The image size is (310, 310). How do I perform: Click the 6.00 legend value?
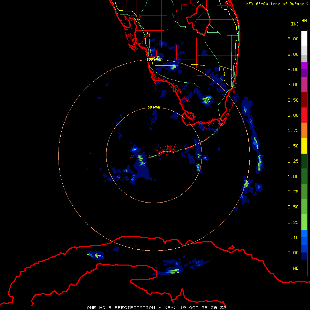coord(293,54)
